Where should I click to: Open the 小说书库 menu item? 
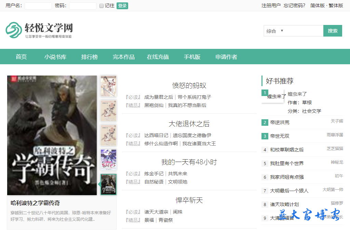[x=55, y=57]
